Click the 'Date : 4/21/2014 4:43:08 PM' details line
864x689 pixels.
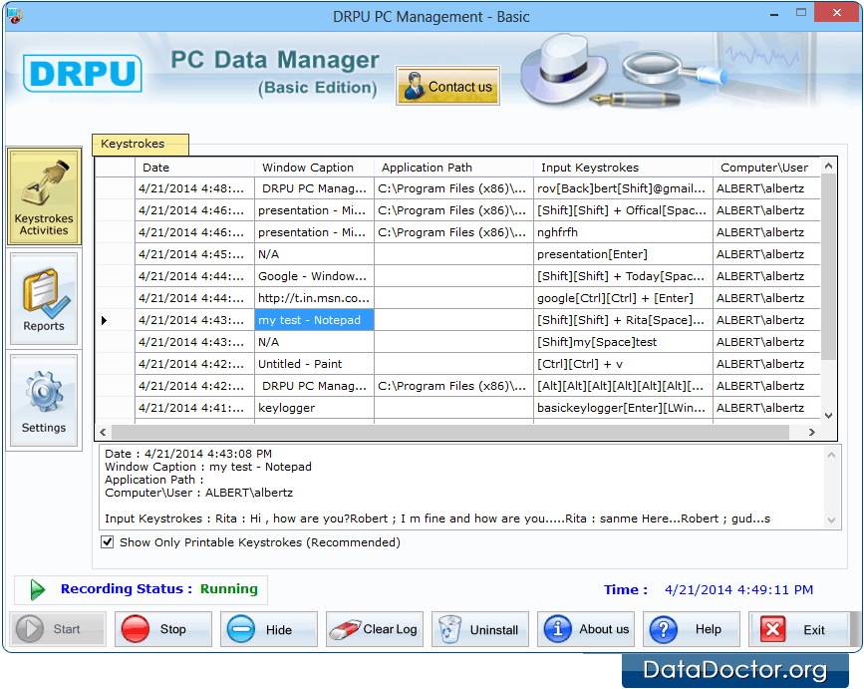188,454
